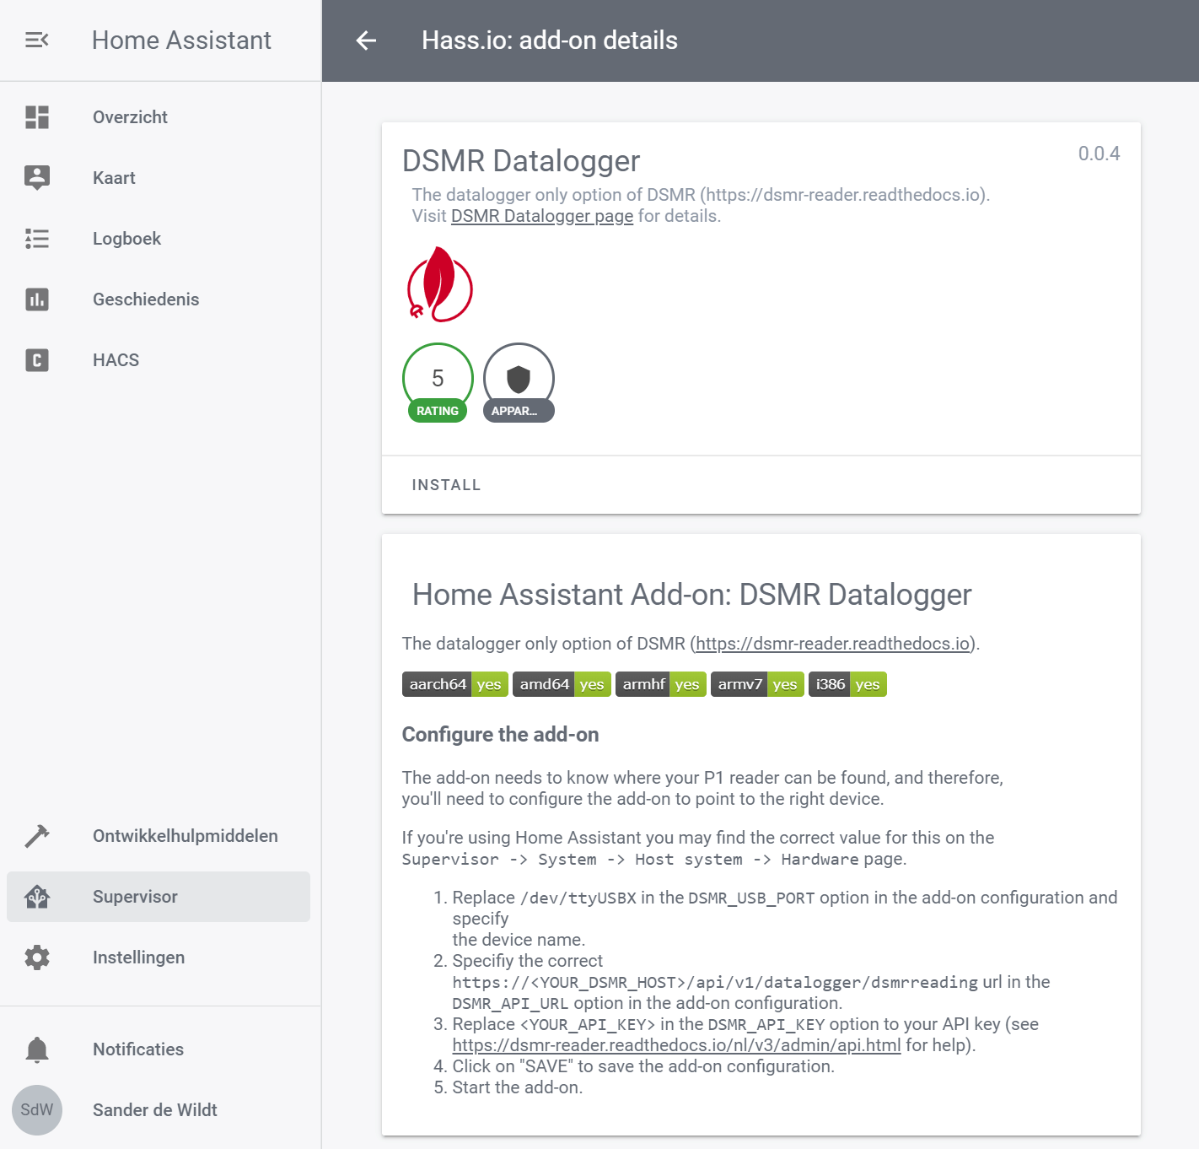Click the DSMR Datalogger card title
This screenshot has height=1149, width=1199.
[x=521, y=161]
